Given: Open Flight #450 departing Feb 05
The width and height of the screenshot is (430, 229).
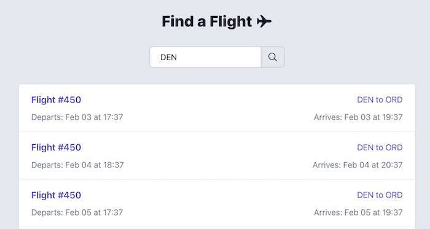Looking at the screenshot, I should pyautogui.click(x=57, y=195).
